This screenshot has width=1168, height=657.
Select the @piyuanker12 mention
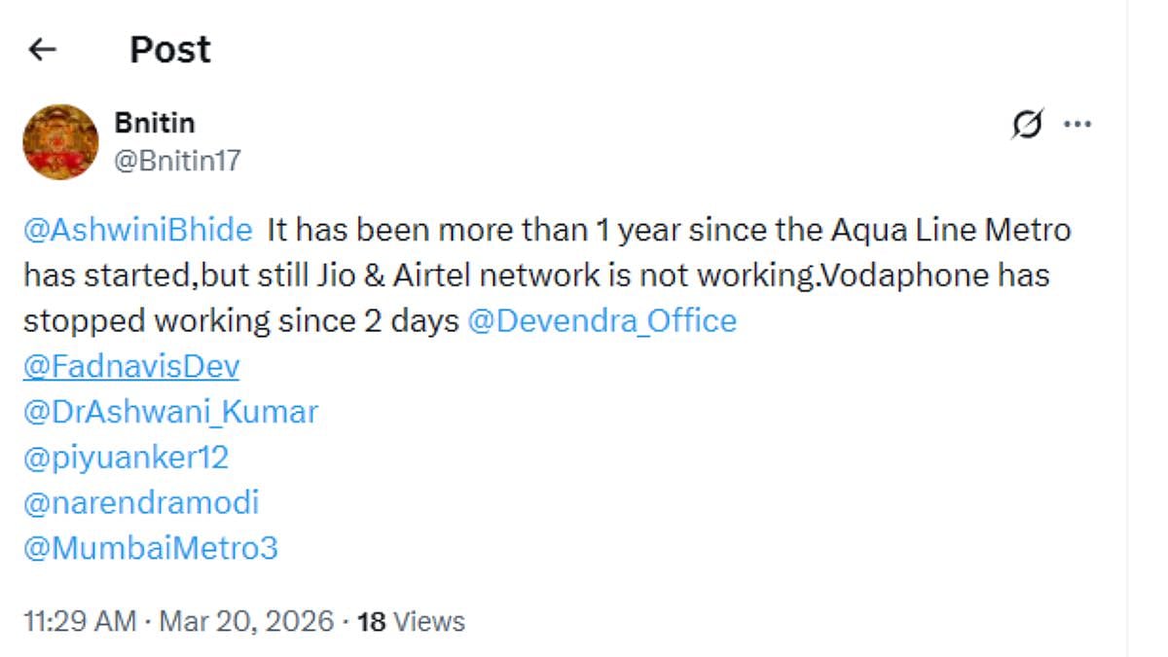coord(126,457)
